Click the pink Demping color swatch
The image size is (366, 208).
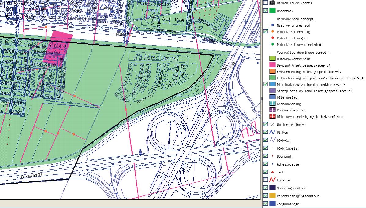pos(272,65)
